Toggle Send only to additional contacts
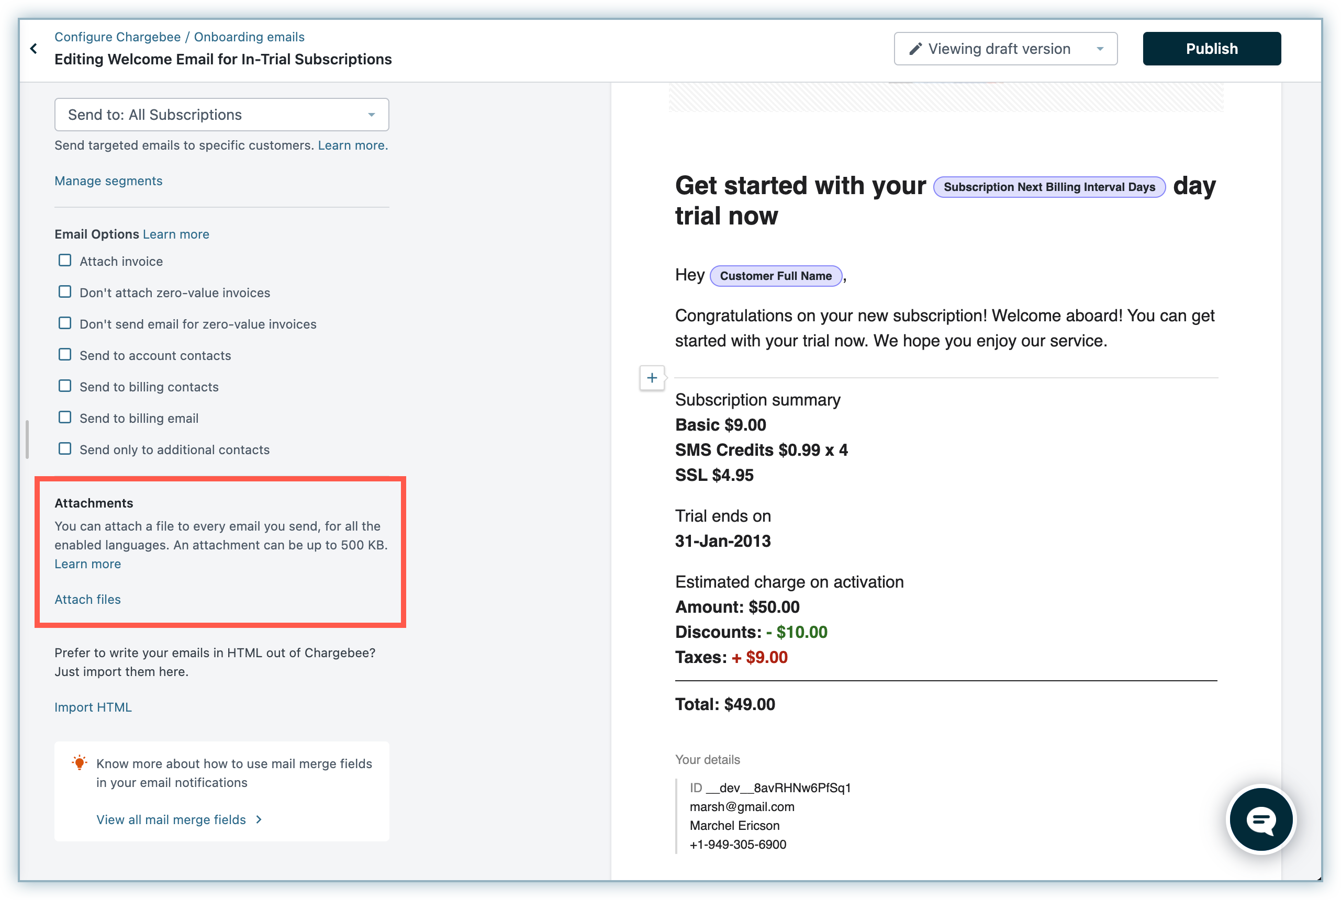The image size is (1341, 900). click(65, 449)
